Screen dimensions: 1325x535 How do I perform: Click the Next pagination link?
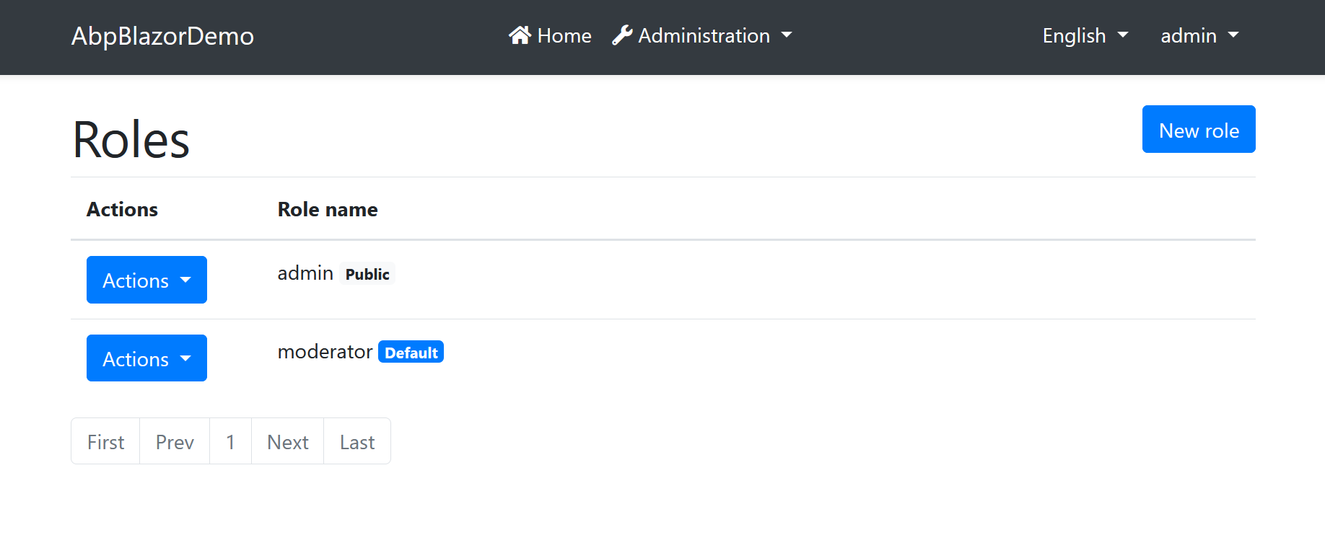287,441
